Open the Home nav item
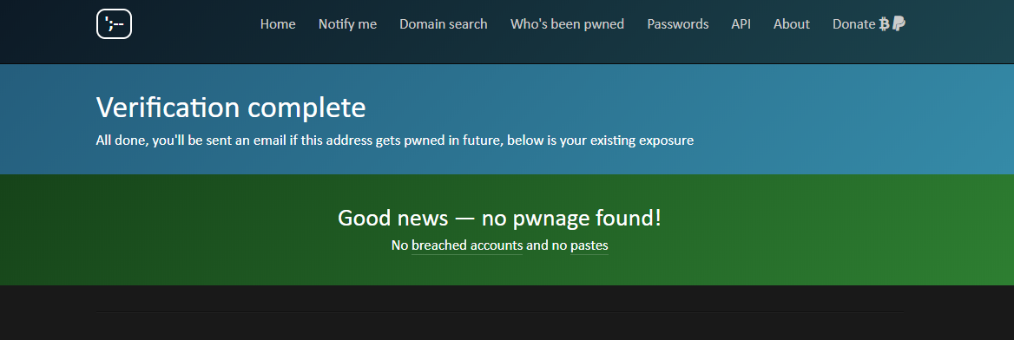This screenshot has width=1014, height=340. click(278, 24)
